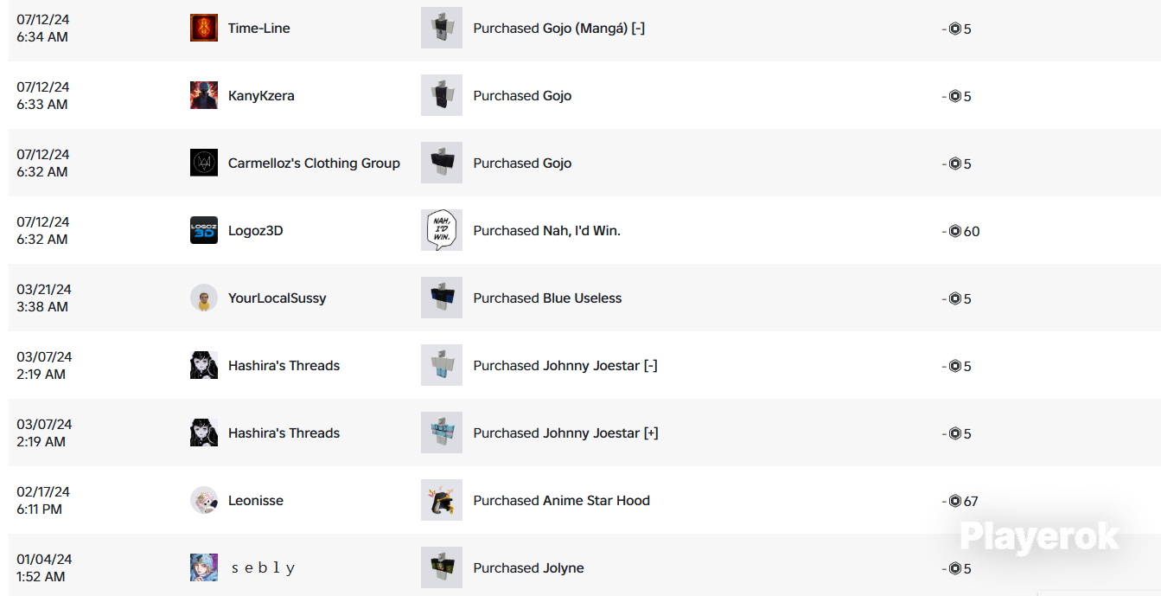The height and width of the screenshot is (596, 1161).
Task: Click Hashira's Threads icon beside Johnny Joestar [-]
Action: click(x=204, y=365)
